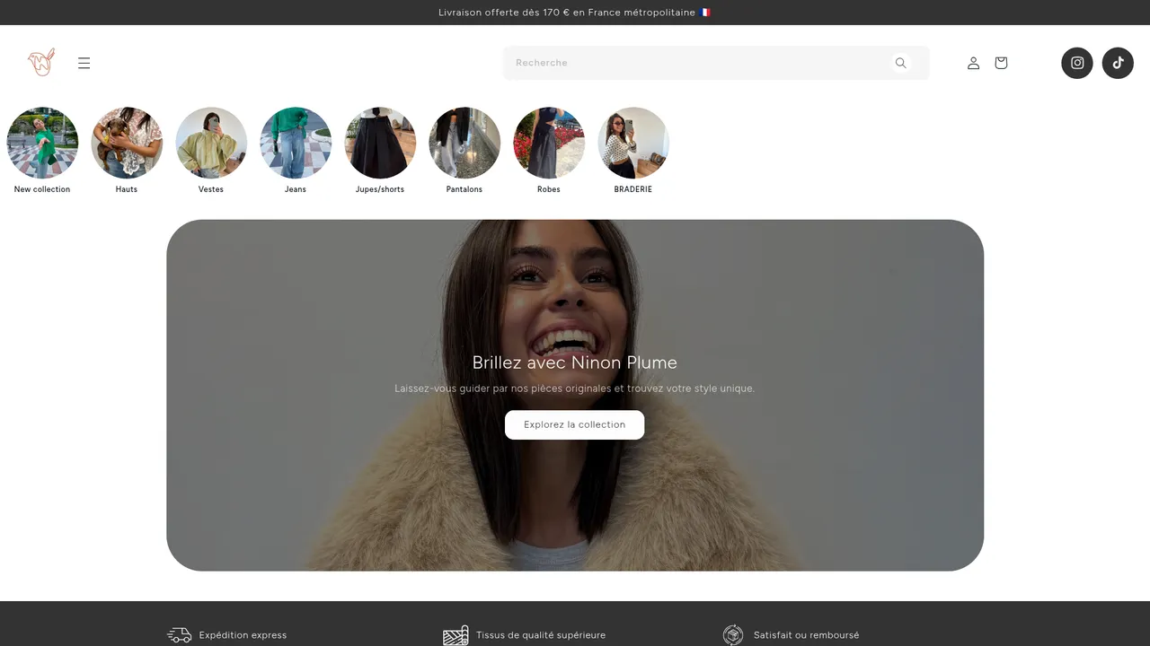The image size is (1150, 646).
Task: Open the Hauts category thumbnail
Action: [x=127, y=143]
